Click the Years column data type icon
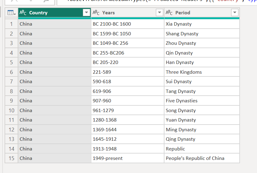 click(x=96, y=12)
